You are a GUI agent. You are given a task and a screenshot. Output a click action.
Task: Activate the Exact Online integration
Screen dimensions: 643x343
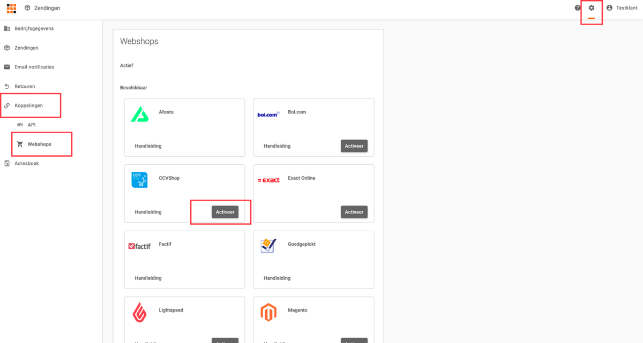pos(354,212)
